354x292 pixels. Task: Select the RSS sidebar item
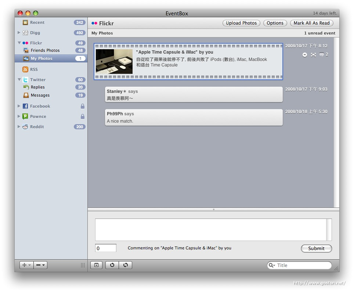51,69
